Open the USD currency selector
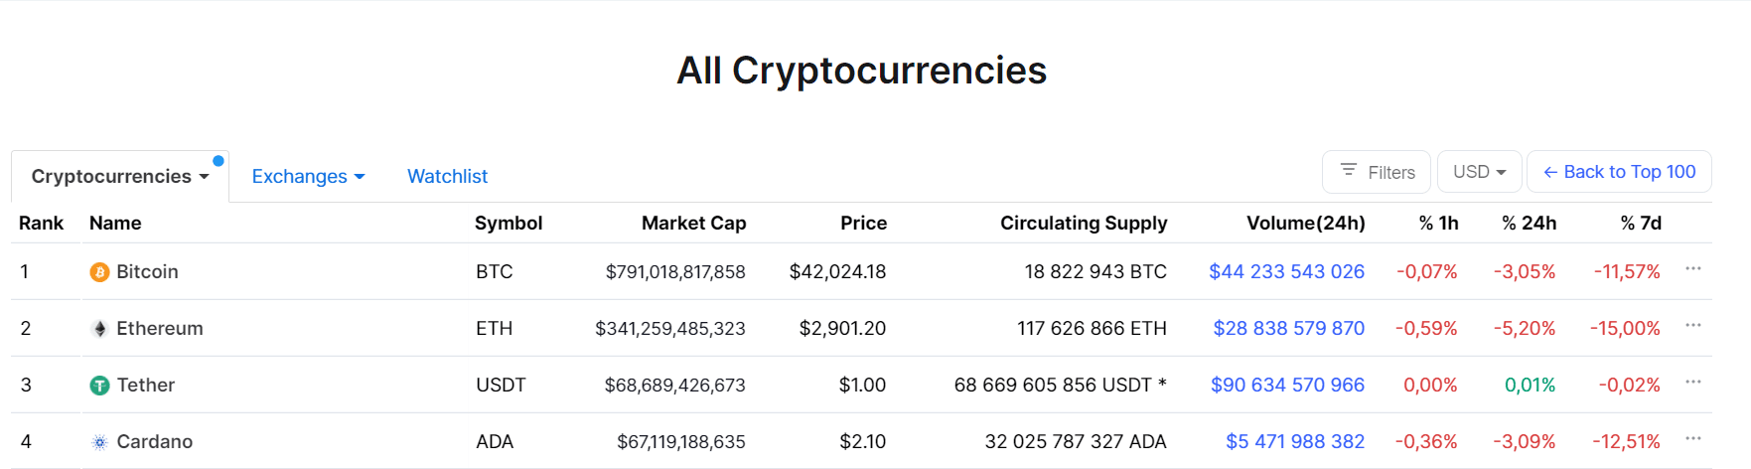This screenshot has height=469, width=1751. pos(1480,172)
